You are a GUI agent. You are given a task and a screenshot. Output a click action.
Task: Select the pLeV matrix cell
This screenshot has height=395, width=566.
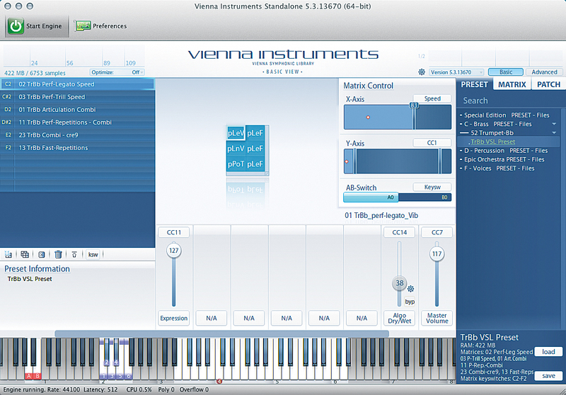[x=236, y=133]
